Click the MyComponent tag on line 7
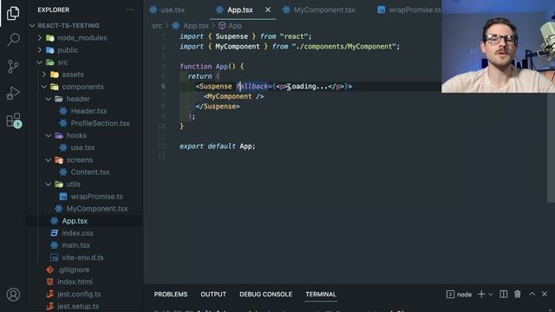The height and width of the screenshot is (312, 555). (229, 96)
